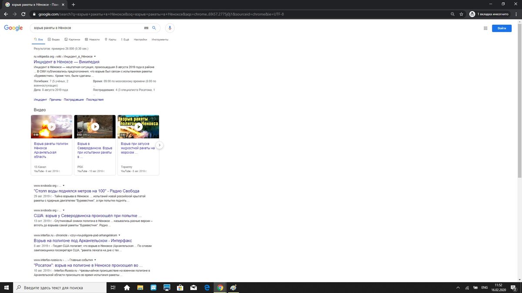The height and width of the screenshot is (293, 522).
Task: Open the Mail app from the taskbar
Action: coord(193,287)
